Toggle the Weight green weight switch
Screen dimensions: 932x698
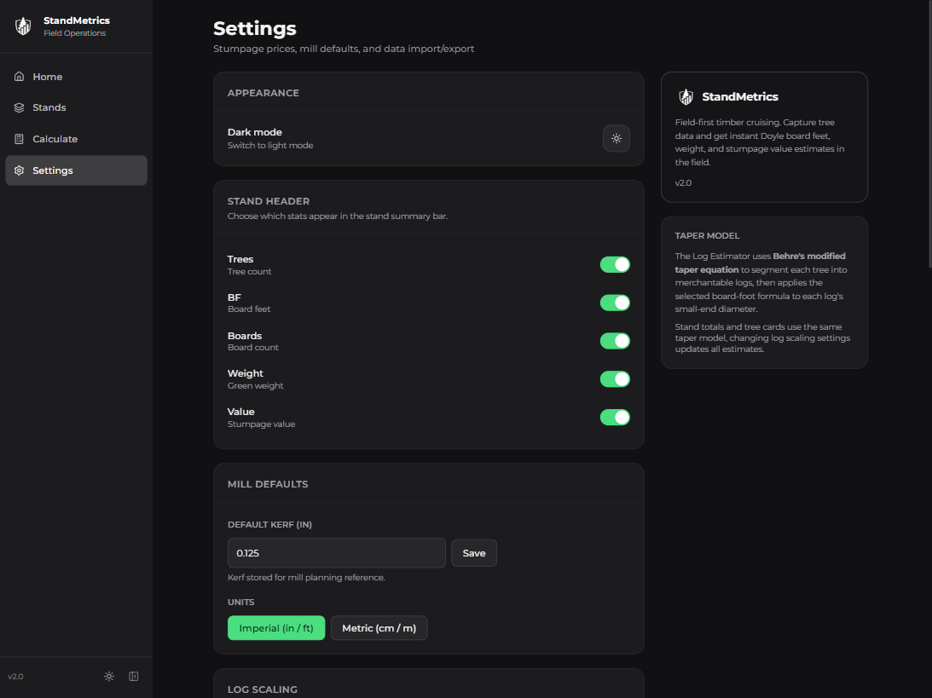615,379
